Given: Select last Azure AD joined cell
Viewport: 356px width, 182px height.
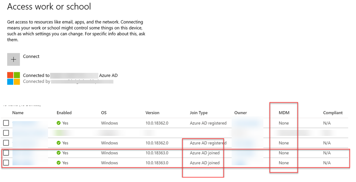Looking at the screenshot, I should [205, 163].
